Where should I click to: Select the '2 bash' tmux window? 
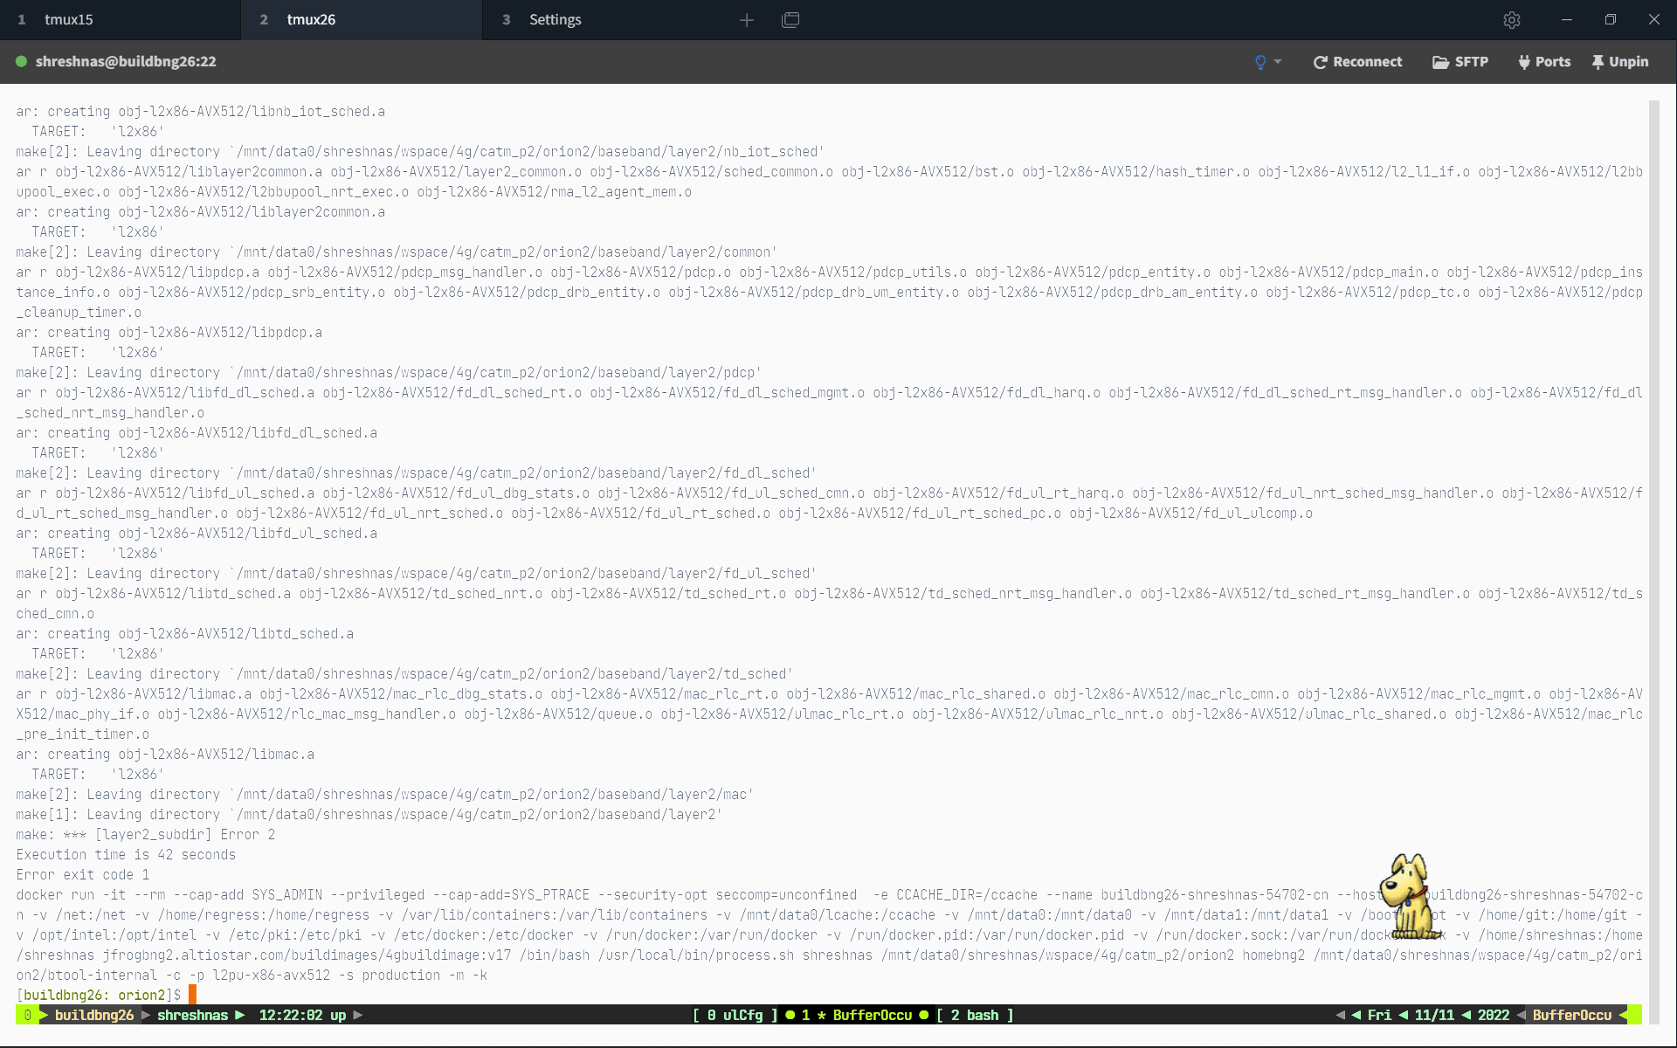(x=975, y=1015)
